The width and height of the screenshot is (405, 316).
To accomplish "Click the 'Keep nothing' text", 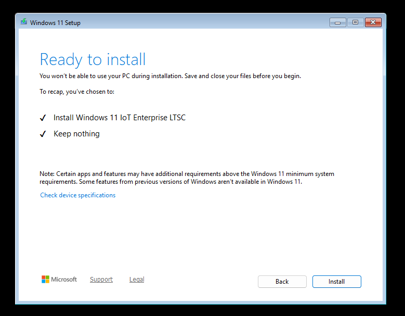I will pos(76,134).
